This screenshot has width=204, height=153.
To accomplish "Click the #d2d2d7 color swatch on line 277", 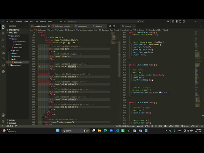I will click(160, 92).
